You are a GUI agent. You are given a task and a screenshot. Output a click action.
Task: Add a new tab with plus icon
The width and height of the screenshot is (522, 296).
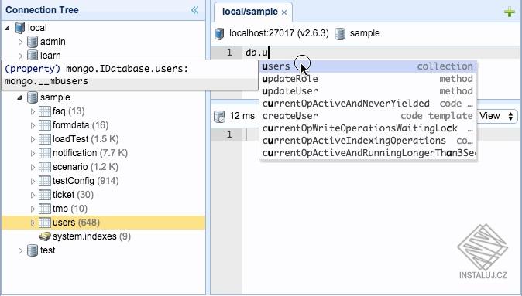point(510,12)
